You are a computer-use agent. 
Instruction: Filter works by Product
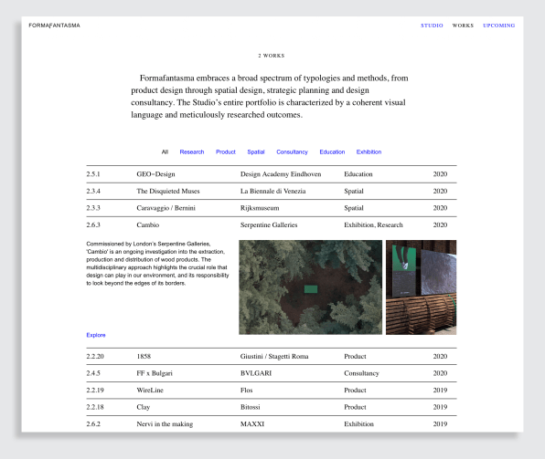coord(226,152)
